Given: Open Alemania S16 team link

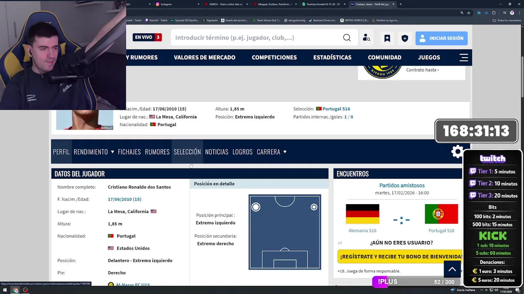Looking at the screenshot, I should click(x=362, y=230).
